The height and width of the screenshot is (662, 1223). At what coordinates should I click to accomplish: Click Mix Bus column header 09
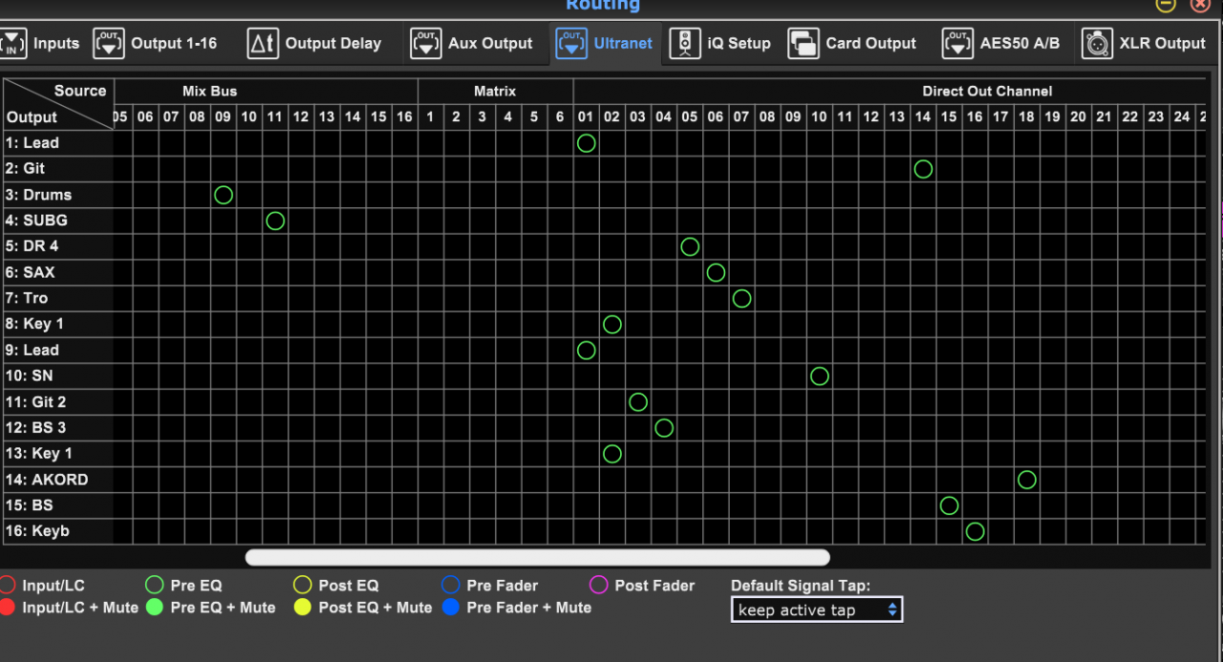tap(223, 117)
